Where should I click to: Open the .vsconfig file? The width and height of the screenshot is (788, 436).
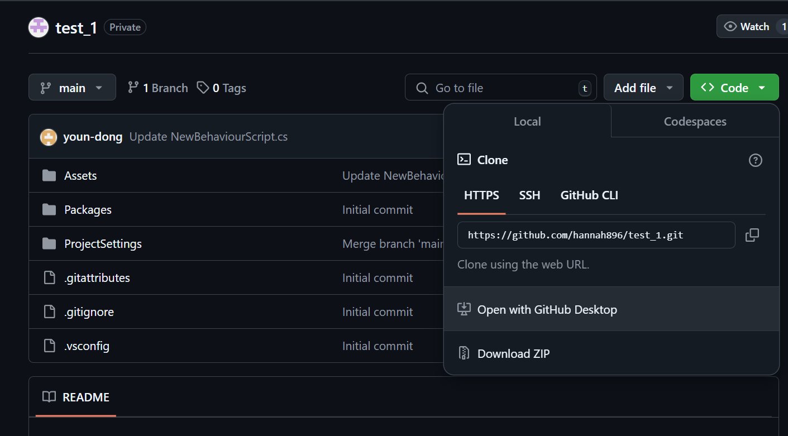87,346
